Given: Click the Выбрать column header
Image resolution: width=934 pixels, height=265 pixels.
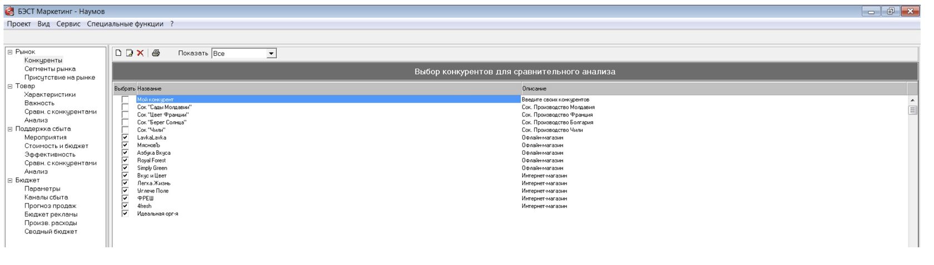Looking at the screenshot, I should pyautogui.click(x=125, y=89).
